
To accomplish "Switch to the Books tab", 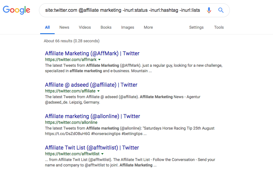I will 106,27.
